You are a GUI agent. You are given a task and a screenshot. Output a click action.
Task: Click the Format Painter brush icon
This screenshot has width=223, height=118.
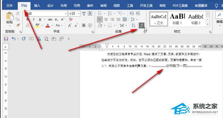18,25
